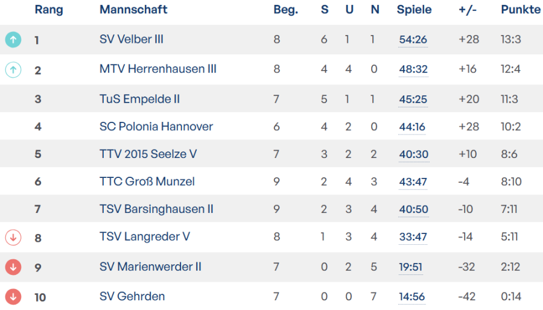This screenshot has height=310, width=543.
Task: Open the 44:16 games result link
Action: (413, 127)
